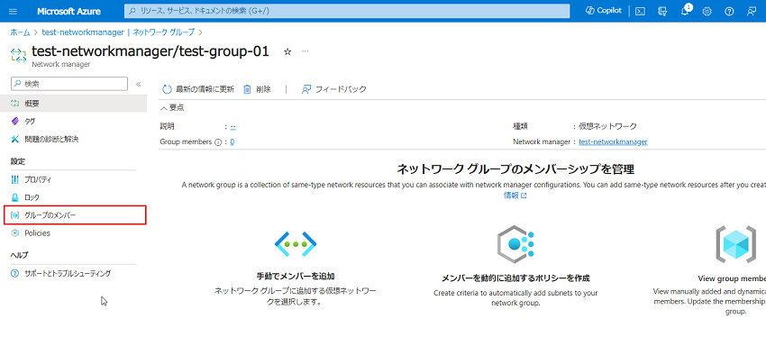Open the more options ellipsis beside title
The image size is (766, 337).
[x=305, y=51]
